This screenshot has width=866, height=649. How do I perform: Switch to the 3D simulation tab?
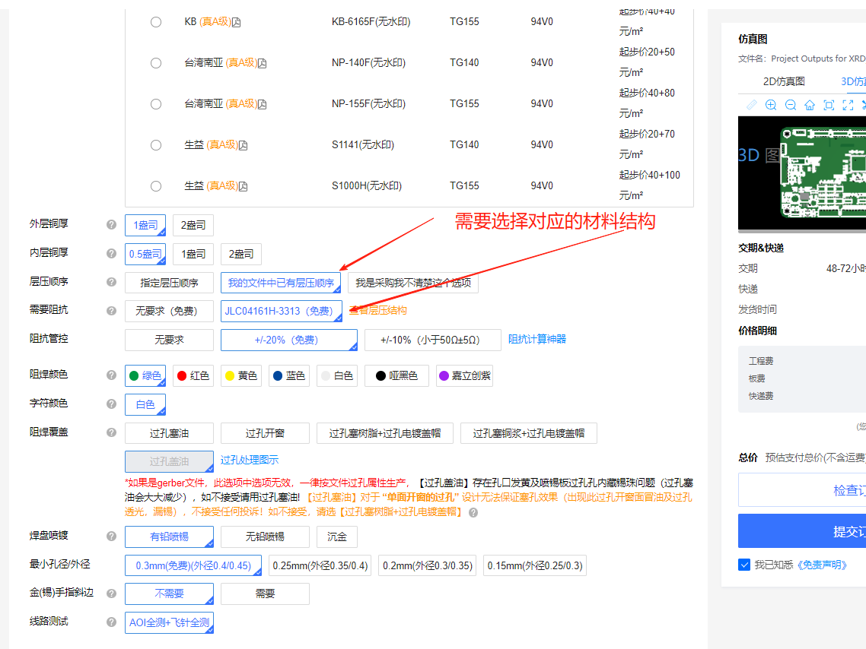tap(853, 81)
